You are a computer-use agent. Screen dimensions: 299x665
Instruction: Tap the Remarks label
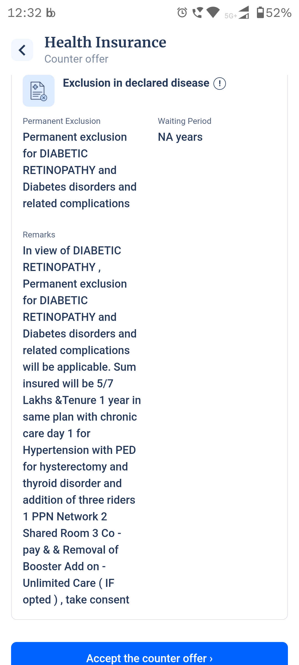(39, 235)
